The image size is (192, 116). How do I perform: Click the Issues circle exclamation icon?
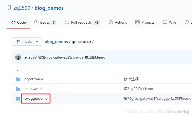(36, 22)
